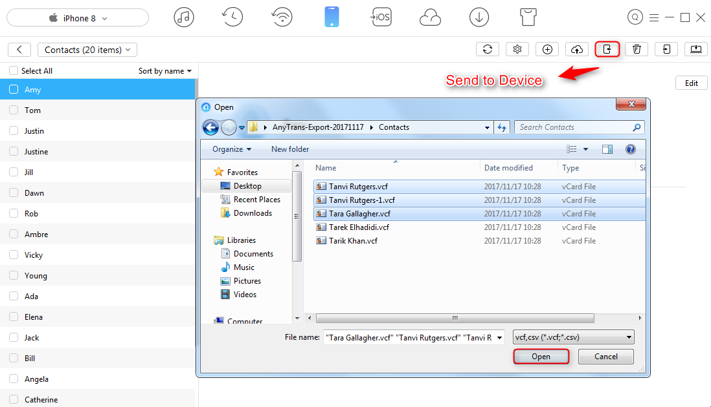Toggle the preview pane icon in dialog
The width and height of the screenshot is (711, 407).
coord(607,149)
